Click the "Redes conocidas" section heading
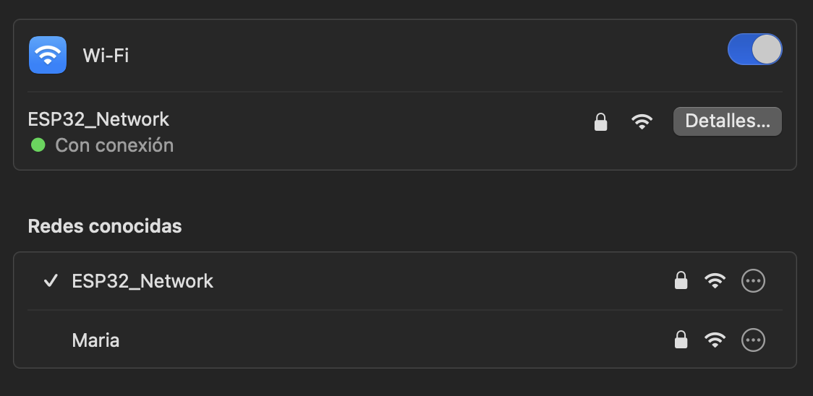Viewport: 813px width, 396px height. tap(105, 226)
